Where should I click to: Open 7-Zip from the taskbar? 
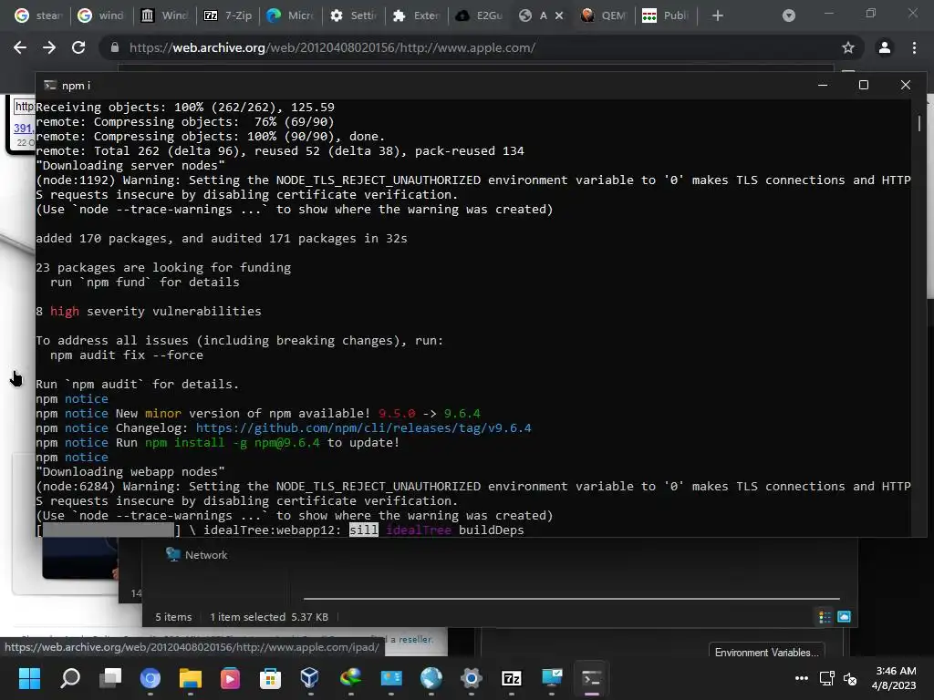coord(511,678)
